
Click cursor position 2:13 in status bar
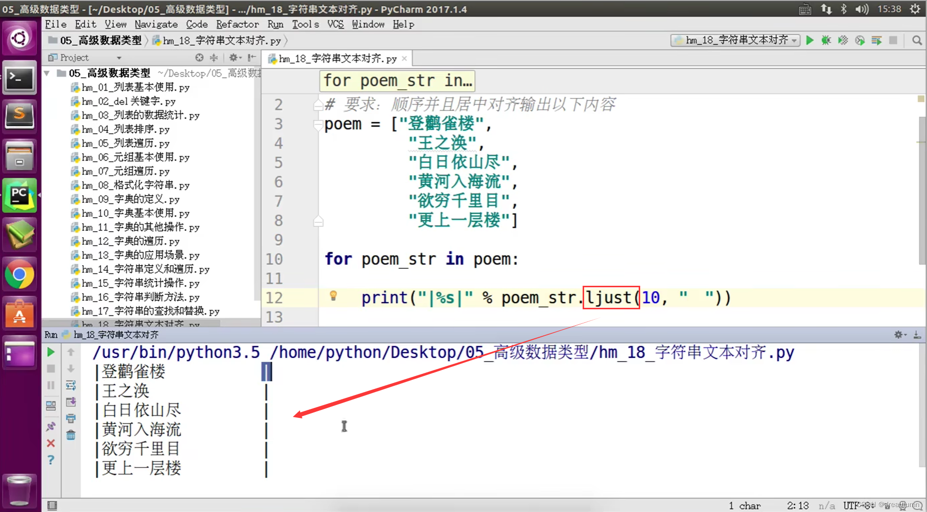[798, 505]
